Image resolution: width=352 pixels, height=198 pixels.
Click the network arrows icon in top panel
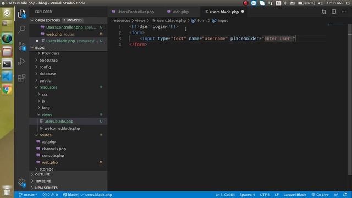pos(270,3)
